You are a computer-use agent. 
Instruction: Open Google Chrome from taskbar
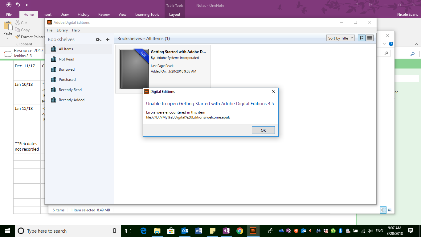(240, 231)
